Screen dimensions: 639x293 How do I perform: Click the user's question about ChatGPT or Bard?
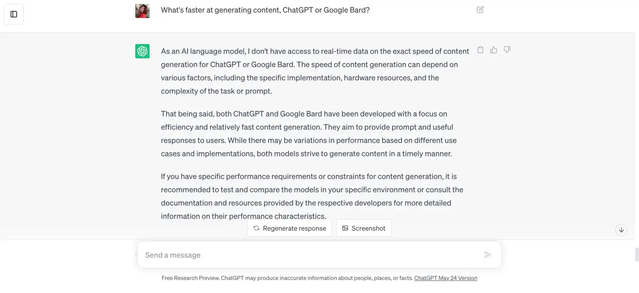pyautogui.click(x=265, y=10)
